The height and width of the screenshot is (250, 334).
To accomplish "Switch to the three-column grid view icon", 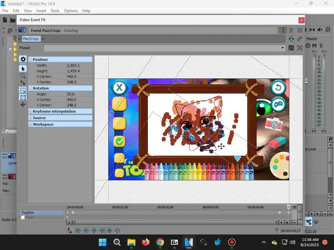I will tap(300, 30).
